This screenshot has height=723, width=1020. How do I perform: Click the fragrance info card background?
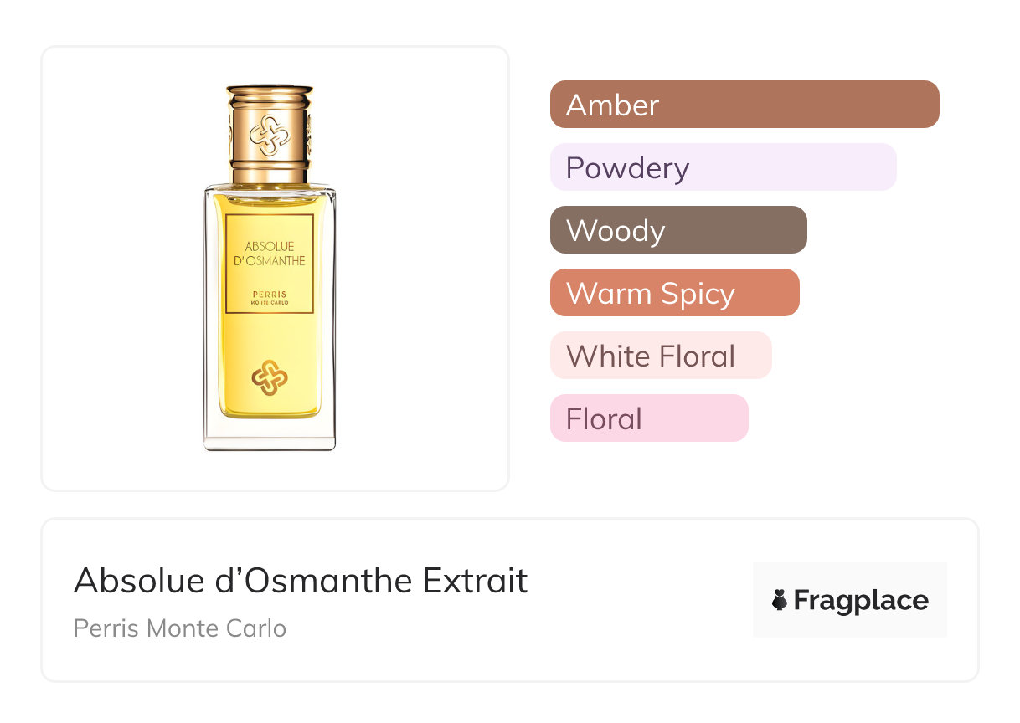point(586,653)
